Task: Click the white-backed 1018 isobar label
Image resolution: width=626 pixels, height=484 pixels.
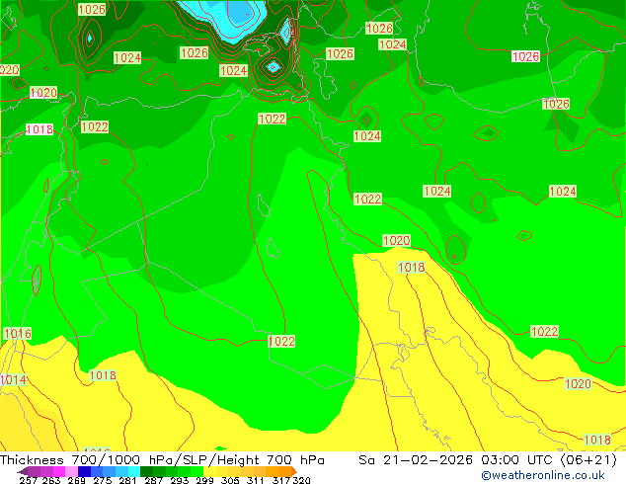Action: (x=39, y=129)
